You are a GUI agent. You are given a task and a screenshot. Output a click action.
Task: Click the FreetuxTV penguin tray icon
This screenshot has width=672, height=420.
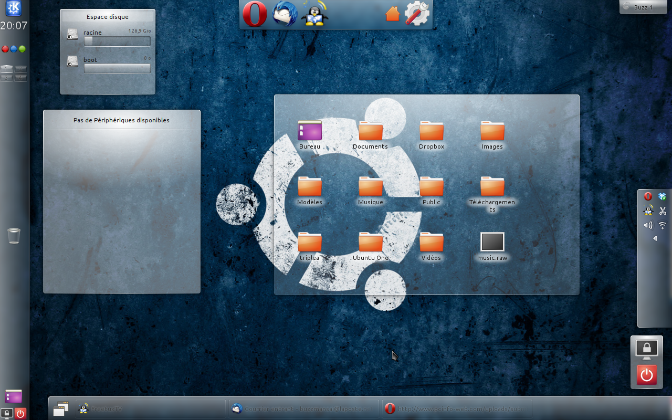point(648,211)
